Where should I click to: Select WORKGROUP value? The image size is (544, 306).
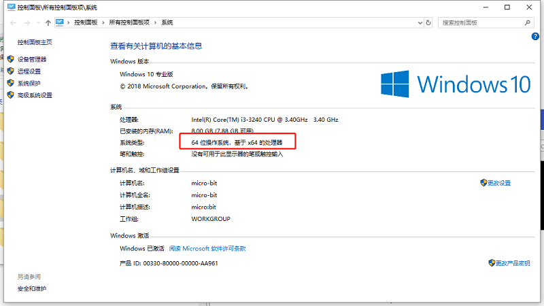pyautogui.click(x=211, y=219)
